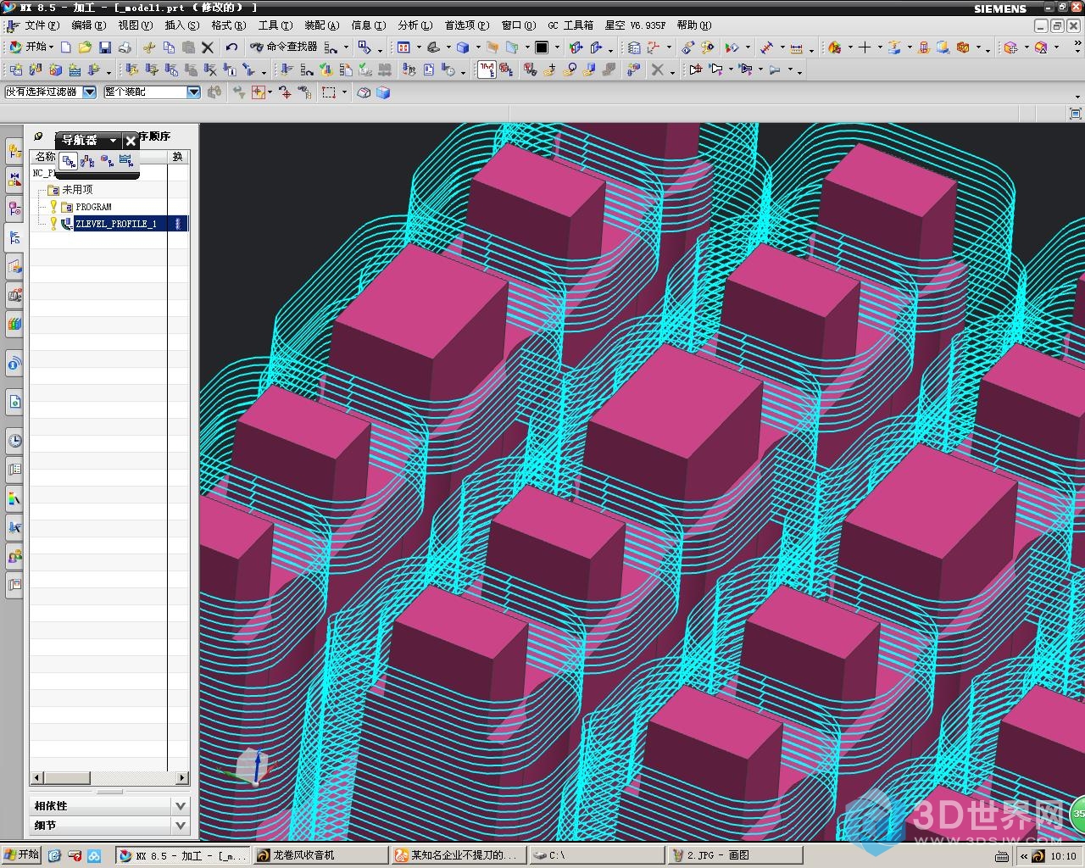Click the 名称 column header
Screen dimensions: 1085x868
(45, 157)
